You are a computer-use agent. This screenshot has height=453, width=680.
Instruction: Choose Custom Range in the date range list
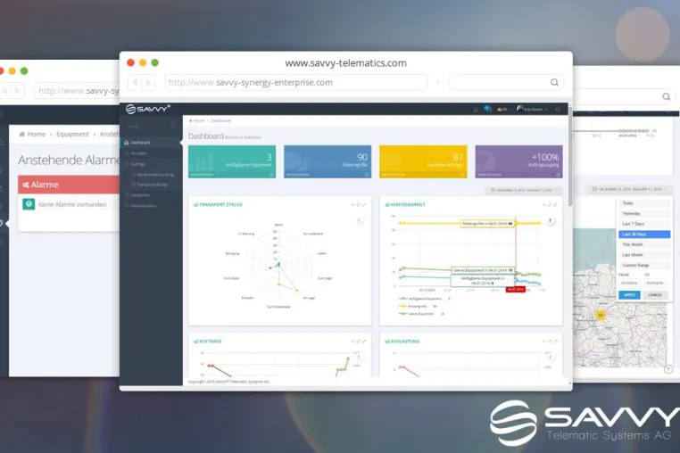(644, 266)
